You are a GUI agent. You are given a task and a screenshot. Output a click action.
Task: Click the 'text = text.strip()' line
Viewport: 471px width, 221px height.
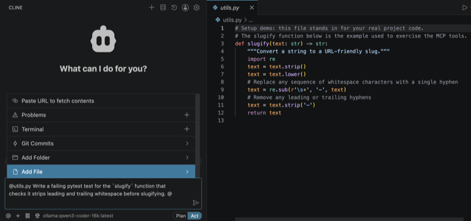tap(277, 66)
